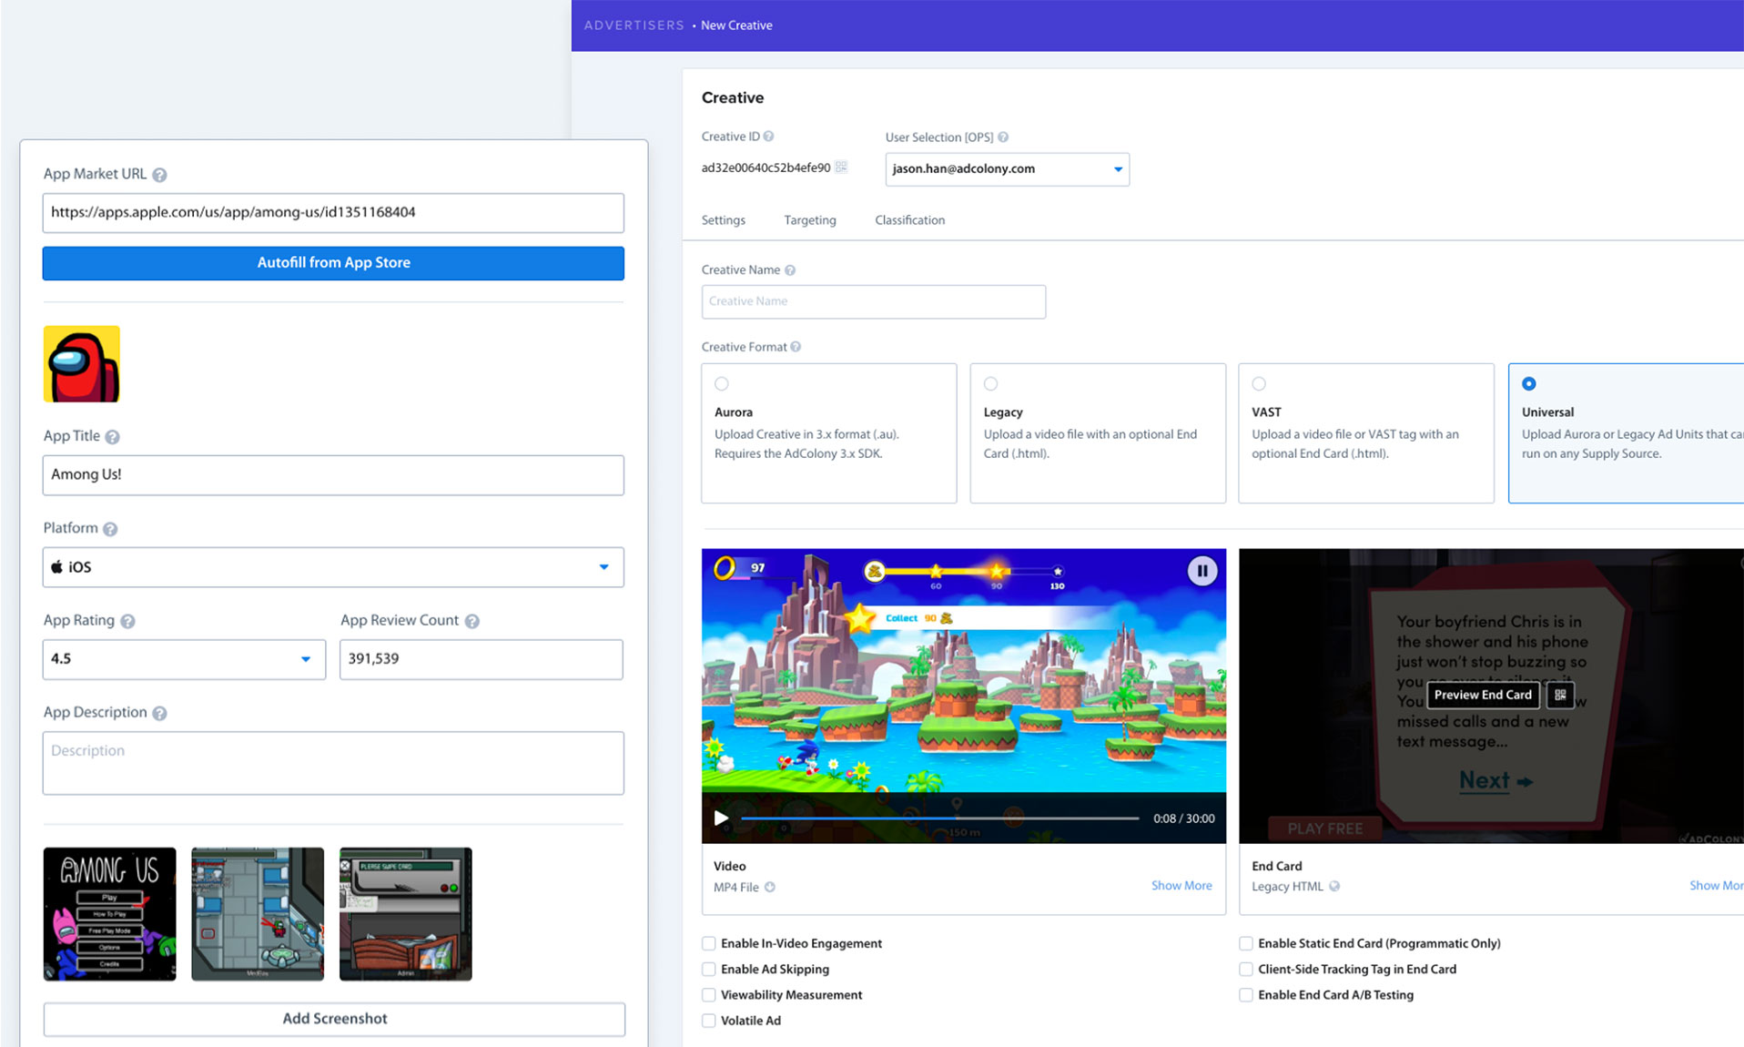
Task: Click help icon beside Creative Format label
Action: coord(796,347)
